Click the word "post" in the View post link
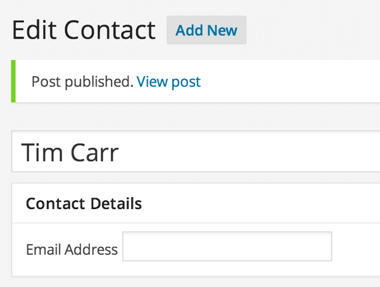The image size is (380, 287). [x=186, y=82]
